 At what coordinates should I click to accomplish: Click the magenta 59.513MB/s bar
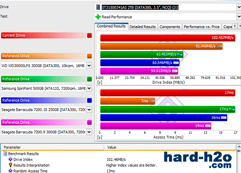[139, 71]
